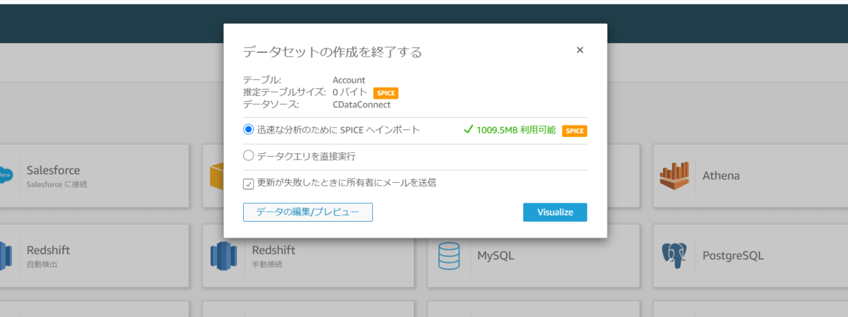Click SPICE badge next to 0 バイト
This screenshot has width=848, height=317.
pyautogui.click(x=387, y=92)
